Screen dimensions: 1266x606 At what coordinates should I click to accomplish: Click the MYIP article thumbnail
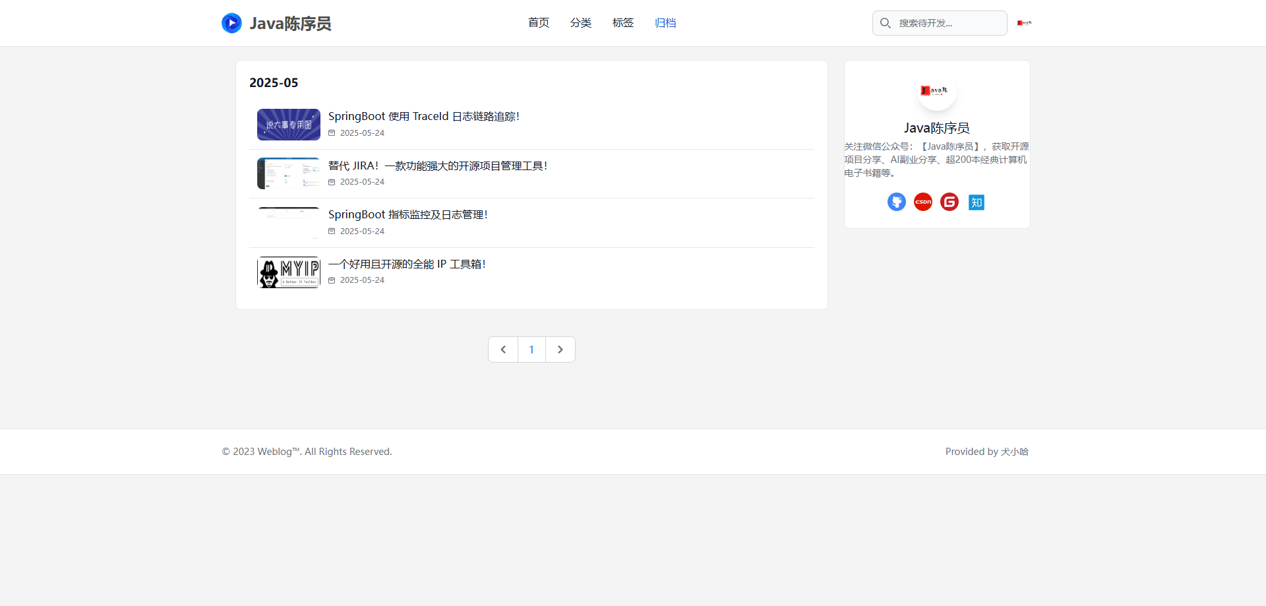pyautogui.click(x=288, y=272)
